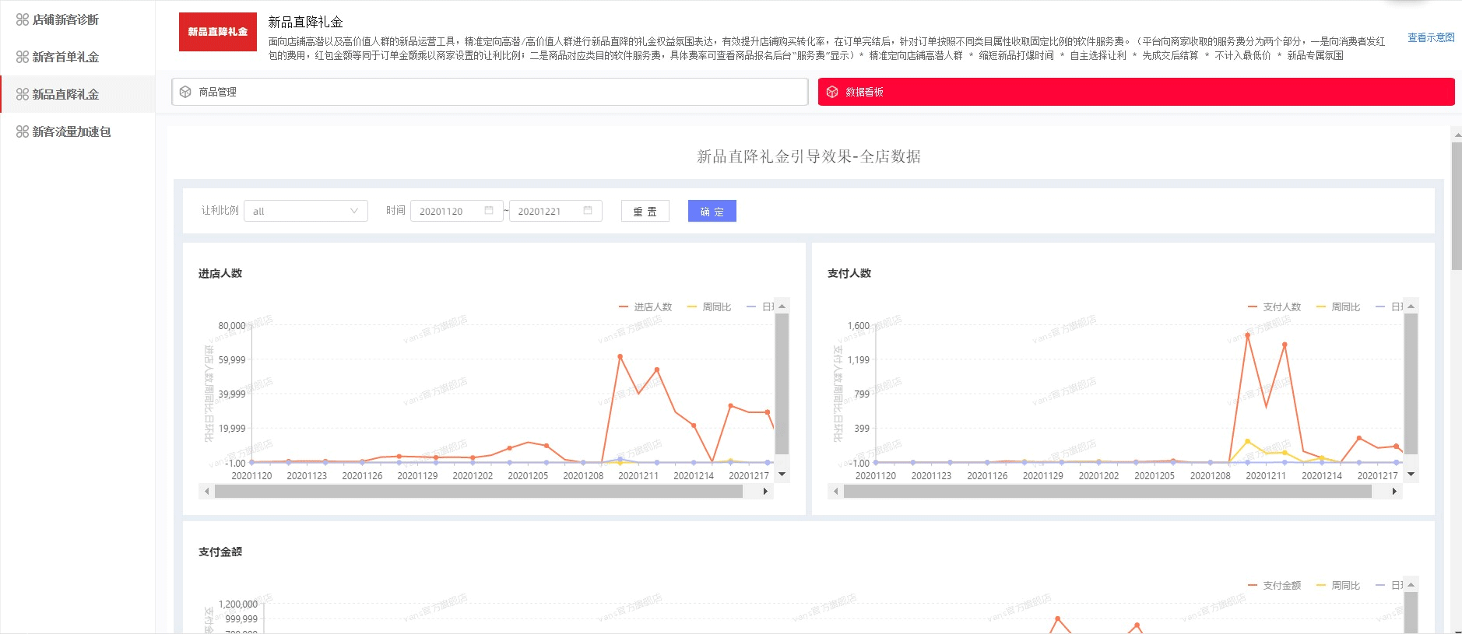Screen dimensions: 1462x634
Task: Click horizontal zoom slider under 支付人数 chart
Action: coord(1107,491)
